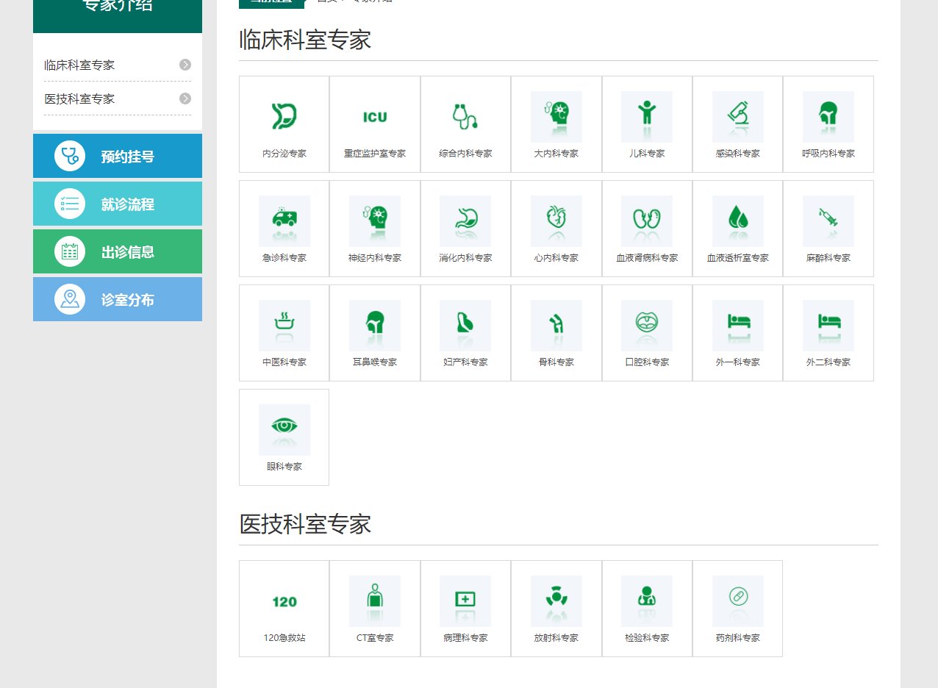Open the 急诊科专家 ambulance icon
This screenshot has width=938, height=688.
(284, 221)
